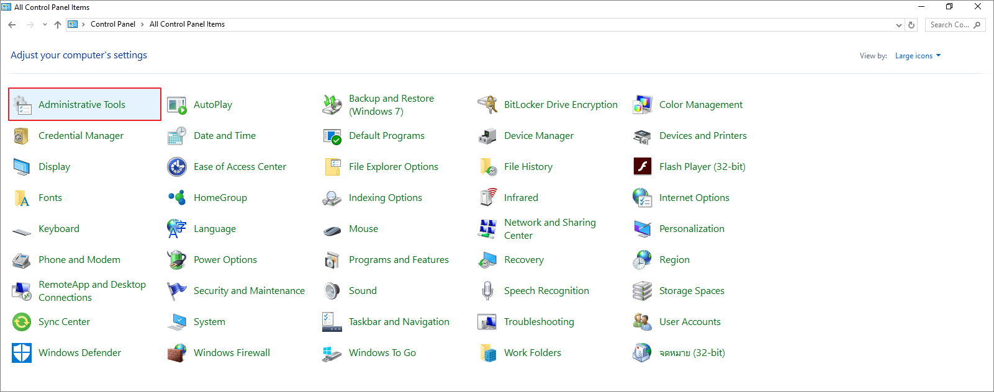Click the Control Panel address bar icon
Image resolution: width=994 pixels, height=392 pixels.
coord(73,25)
